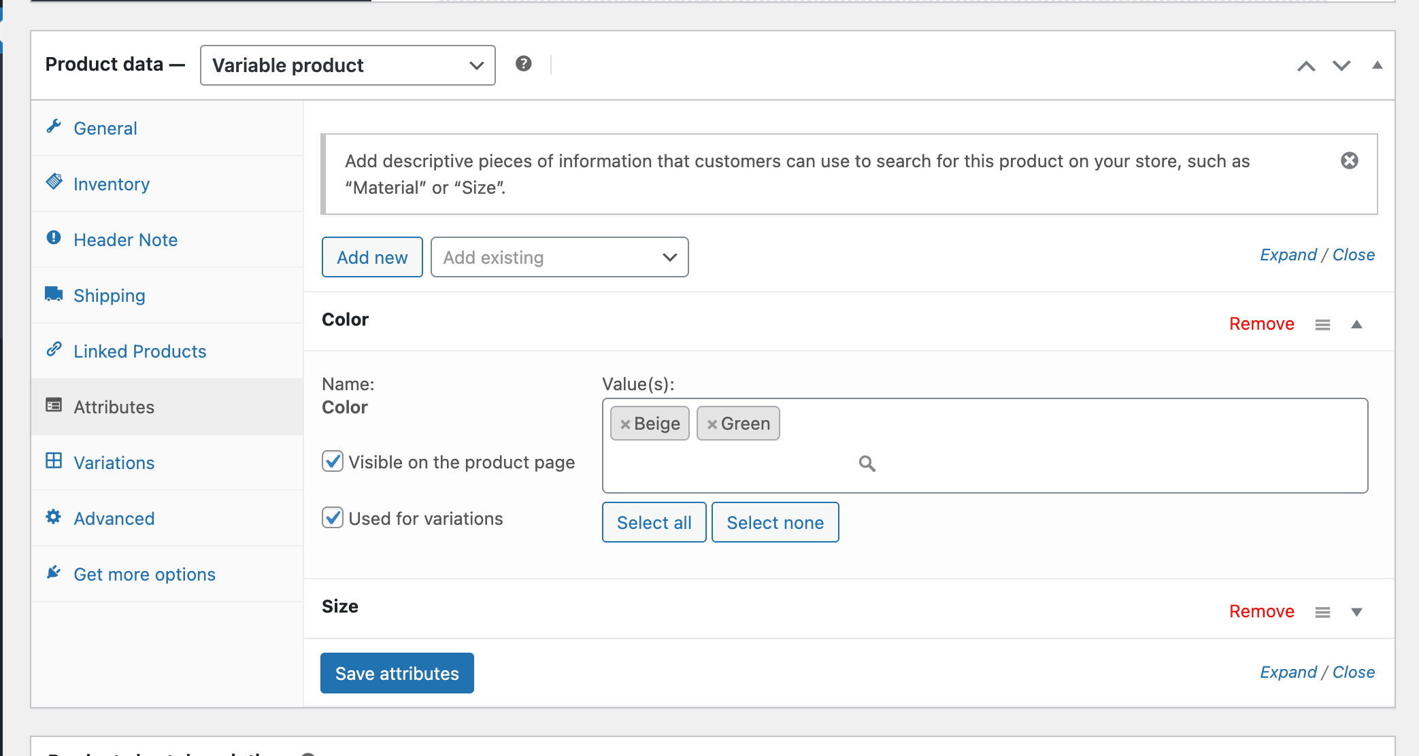This screenshot has height=756, width=1419.
Task: Uncheck Visible on the product page
Action: (x=333, y=462)
